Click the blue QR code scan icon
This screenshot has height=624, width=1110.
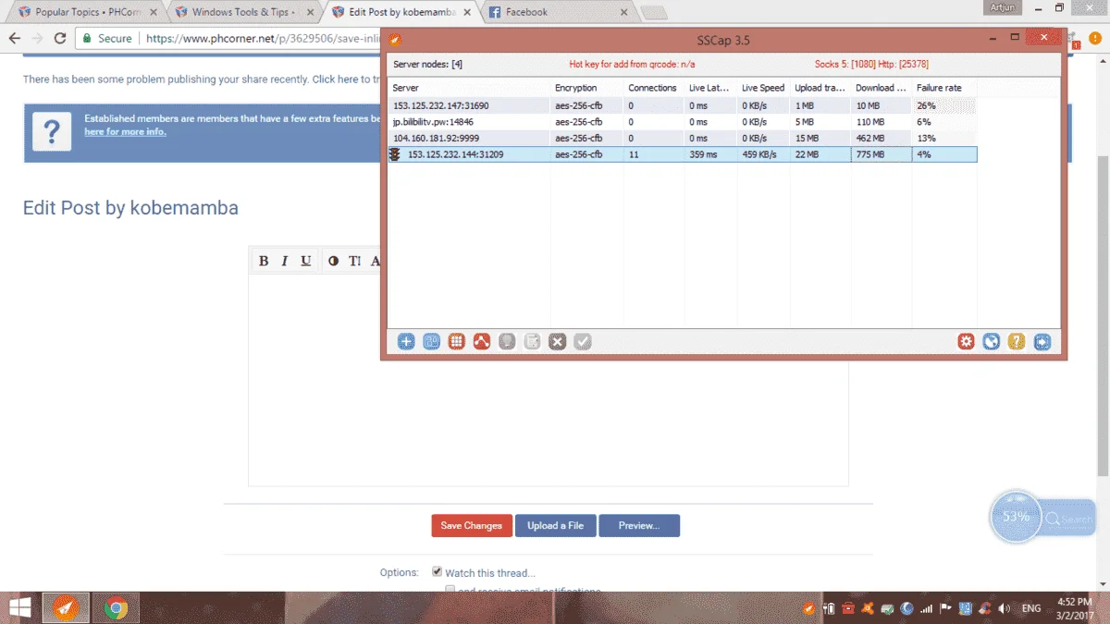click(431, 341)
